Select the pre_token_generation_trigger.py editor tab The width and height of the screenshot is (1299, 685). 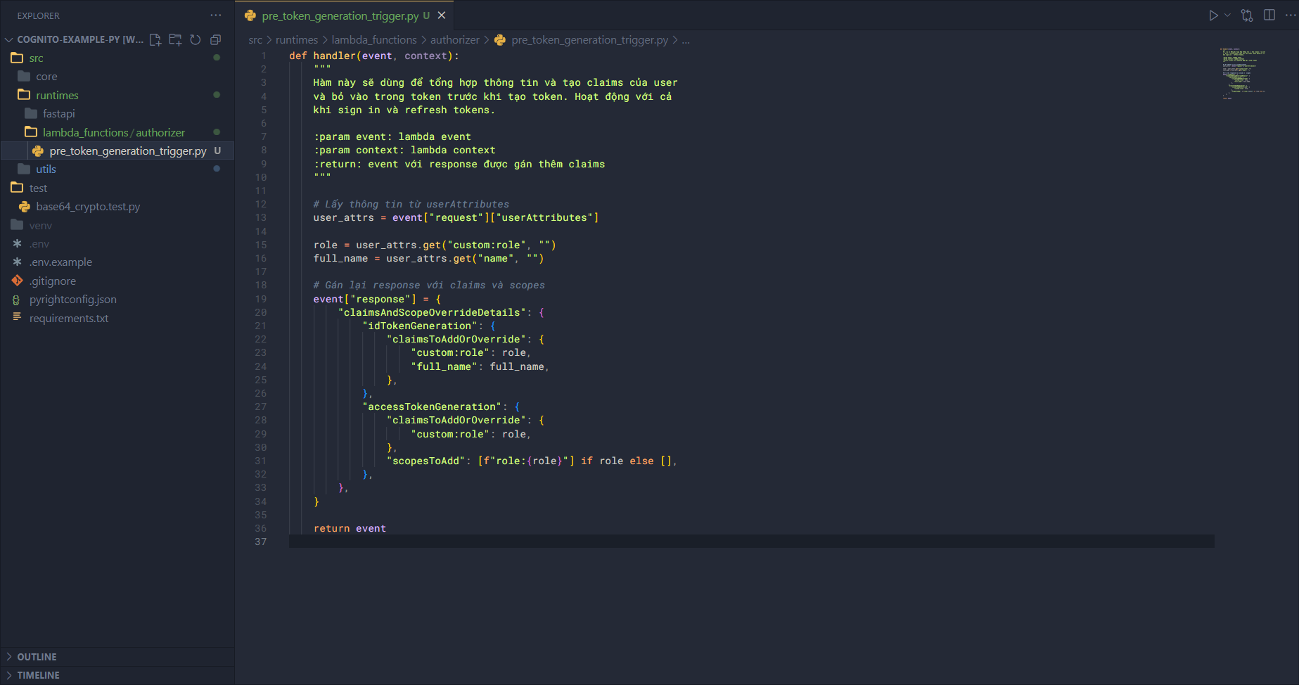340,15
